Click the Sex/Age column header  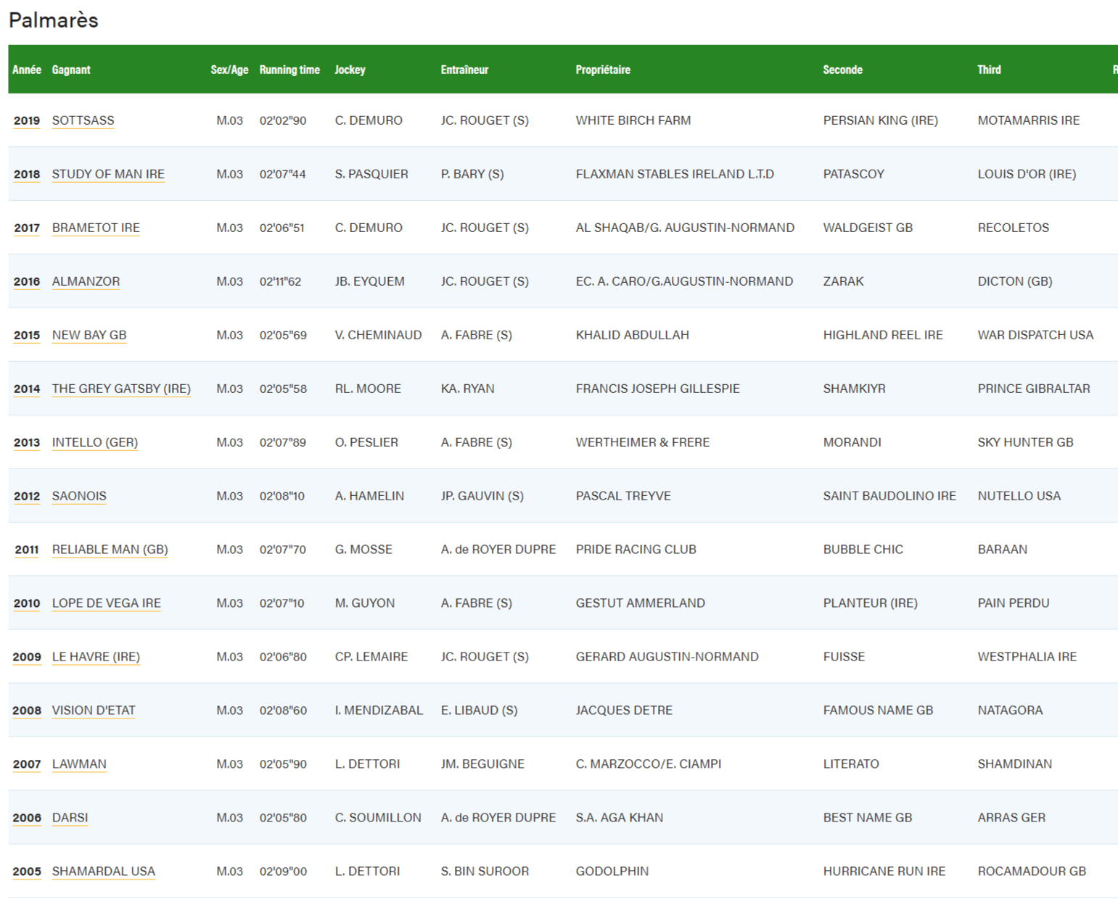[x=229, y=70]
